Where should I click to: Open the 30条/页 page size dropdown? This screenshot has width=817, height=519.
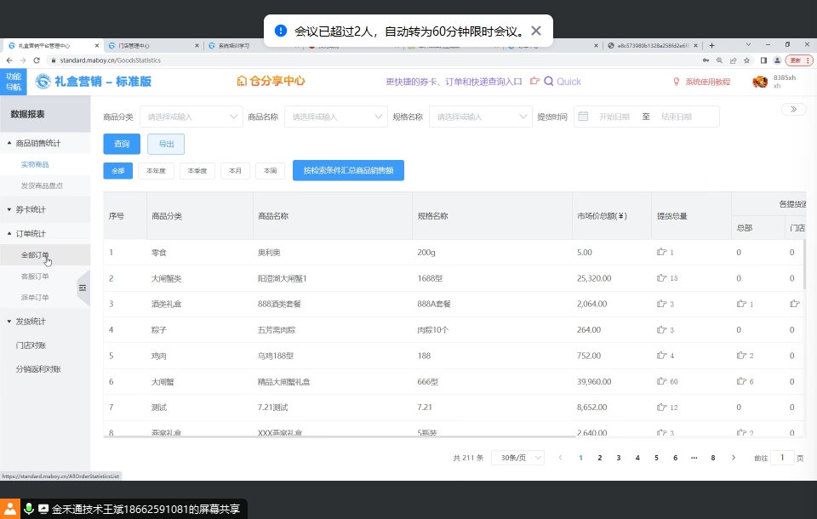(519, 458)
